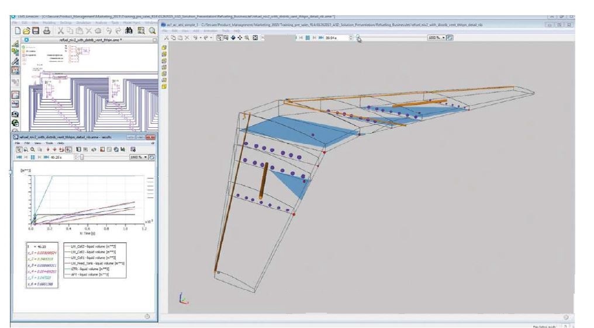Image resolution: width=594 pixels, height=328 pixels.
Task: Click the first yellow view cube icon
Action: (x=164, y=48)
